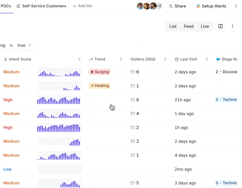Click the Add list button
The height and width of the screenshot is (188, 242).
click(x=82, y=6)
